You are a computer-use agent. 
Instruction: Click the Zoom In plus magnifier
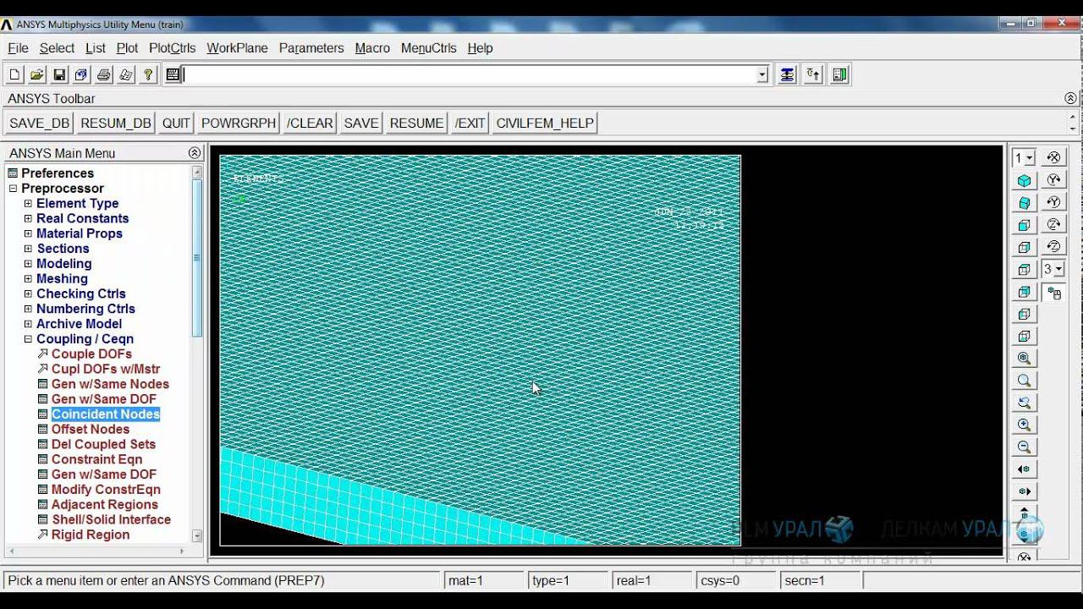1025,425
